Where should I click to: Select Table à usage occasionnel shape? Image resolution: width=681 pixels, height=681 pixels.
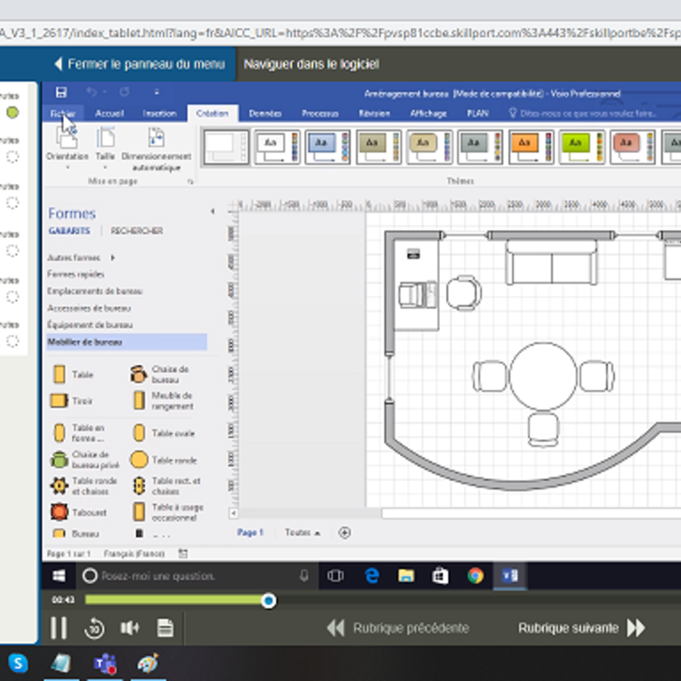pyautogui.click(x=168, y=512)
